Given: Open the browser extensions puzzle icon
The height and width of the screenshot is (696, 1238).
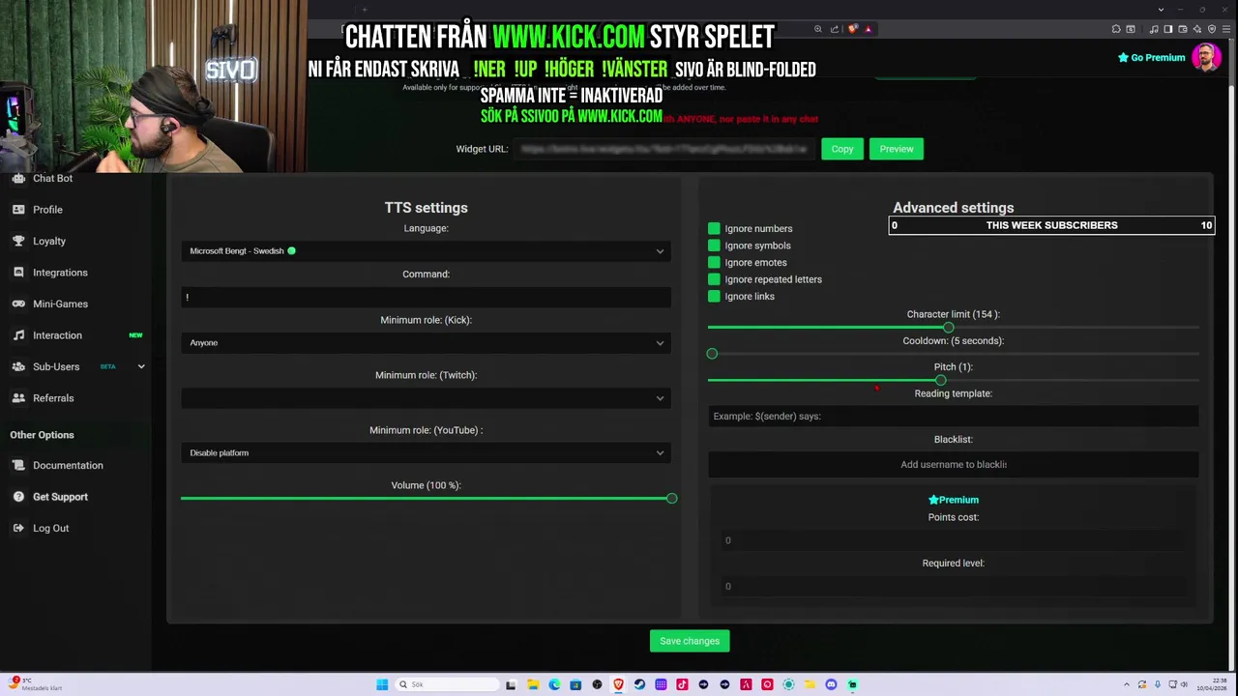Looking at the screenshot, I should [x=1116, y=29].
